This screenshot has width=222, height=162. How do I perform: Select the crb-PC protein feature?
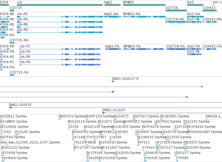pyautogui.click(x=60, y=49)
